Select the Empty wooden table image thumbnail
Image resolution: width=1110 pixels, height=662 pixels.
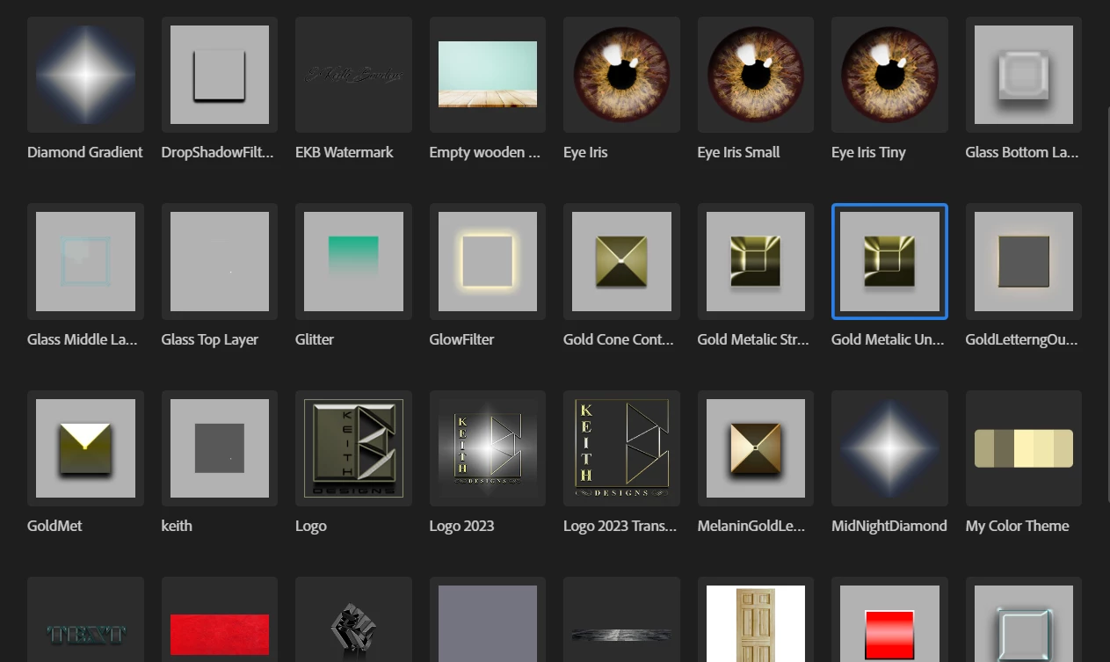(x=488, y=75)
